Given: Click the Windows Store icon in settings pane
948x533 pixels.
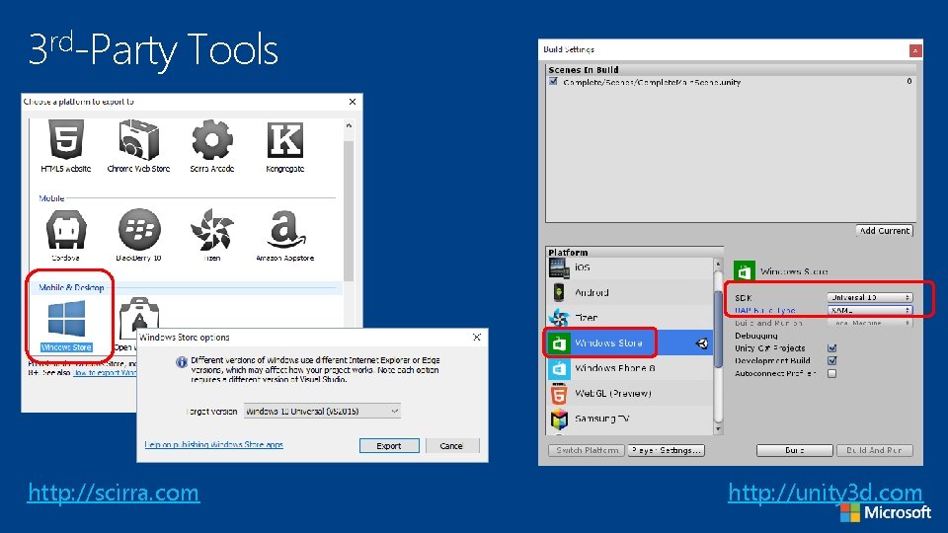Looking at the screenshot, I should tap(745, 271).
